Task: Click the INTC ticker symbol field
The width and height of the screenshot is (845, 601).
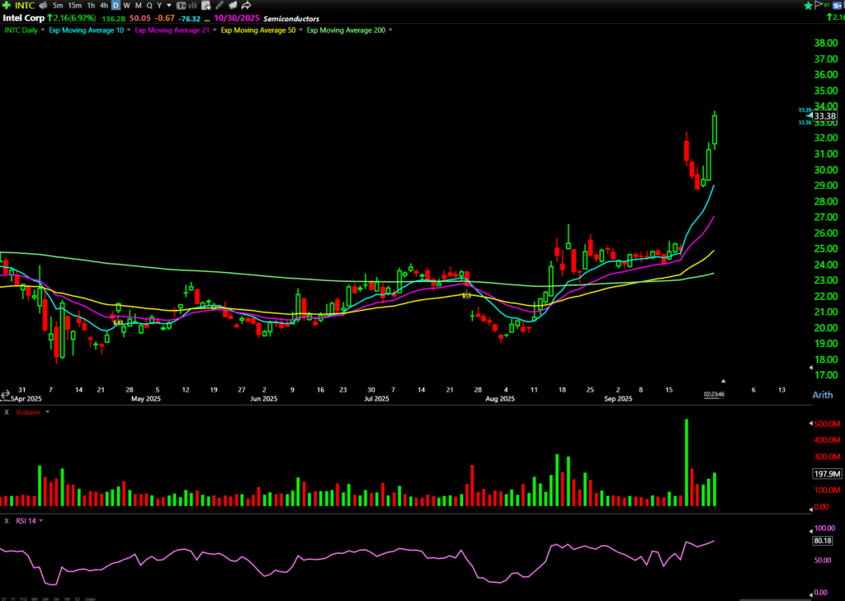Action: click(25, 5)
